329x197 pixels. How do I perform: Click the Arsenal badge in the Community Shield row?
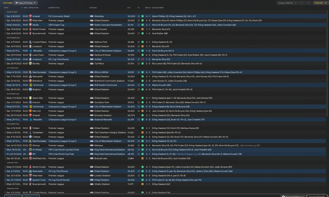tap(30, 16)
